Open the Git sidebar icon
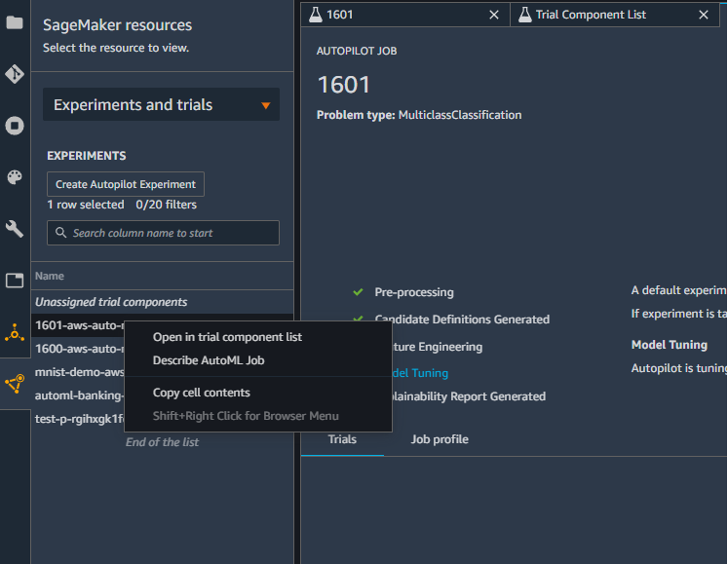The width and height of the screenshot is (728, 564). pos(15,74)
